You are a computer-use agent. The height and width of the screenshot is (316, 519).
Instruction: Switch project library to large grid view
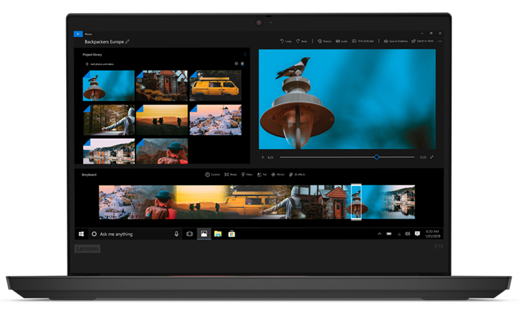pyautogui.click(x=236, y=64)
